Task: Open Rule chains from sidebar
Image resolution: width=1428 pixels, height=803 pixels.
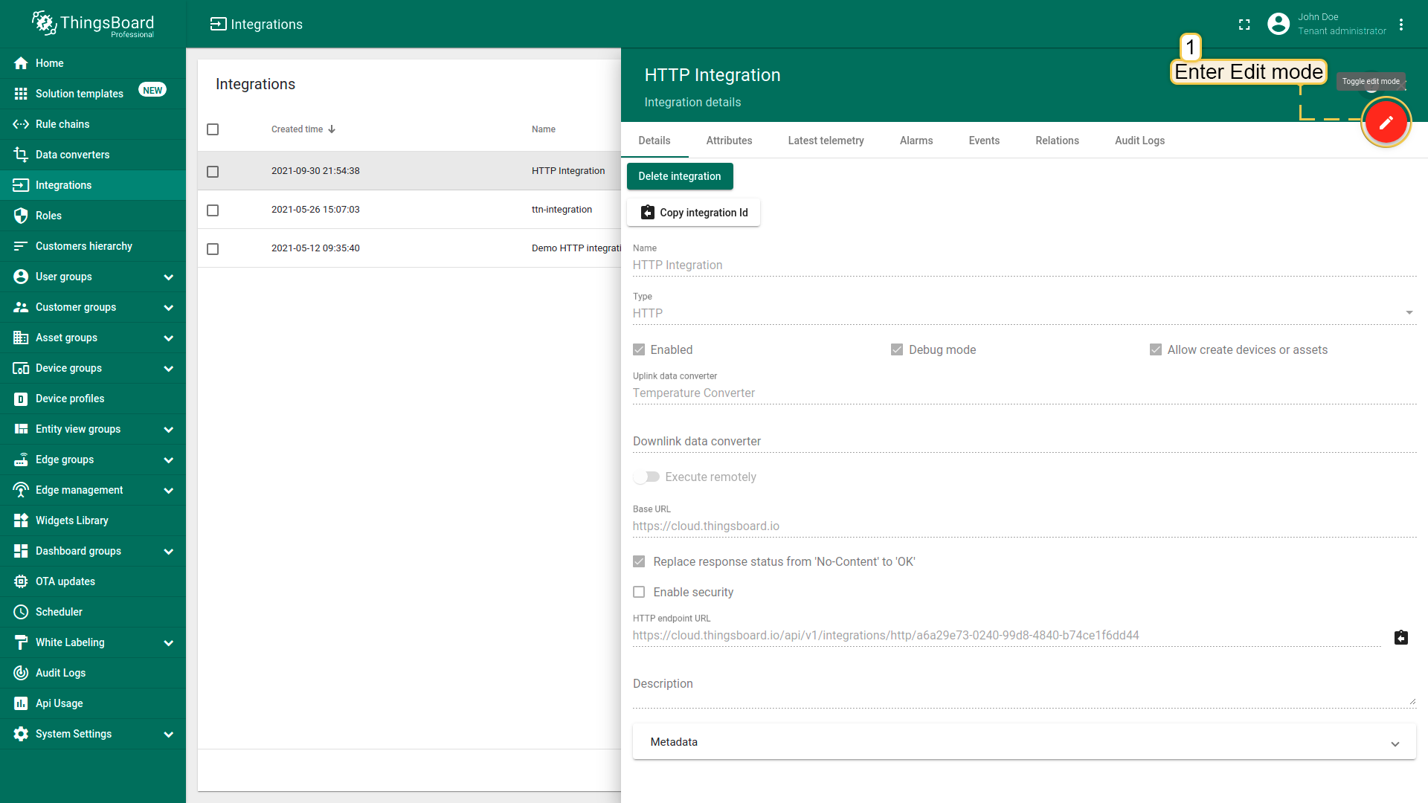Action: point(62,124)
